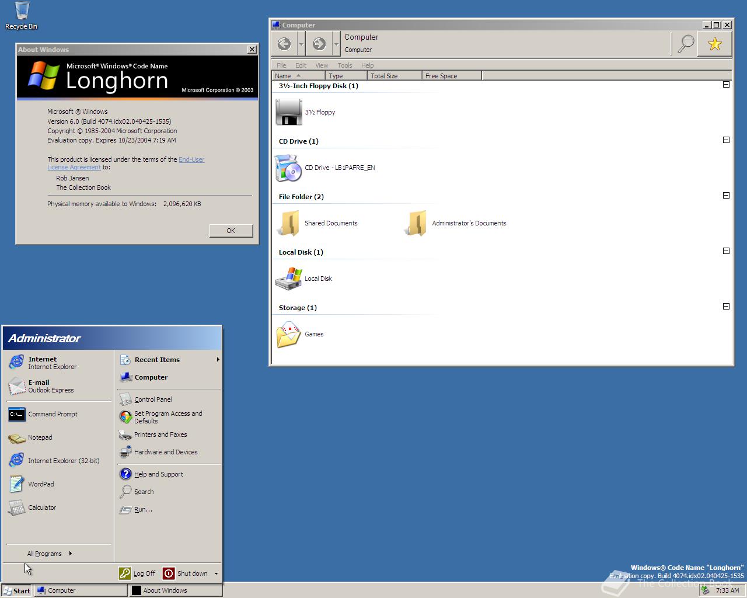The image size is (747, 598).
Task: Click OK in About Windows dialog
Action: [231, 231]
